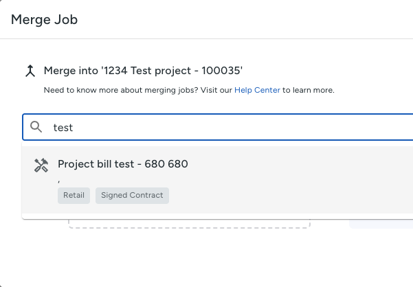Click the 'to learn more.' text after the link
413x287 pixels.
click(x=309, y=90)
